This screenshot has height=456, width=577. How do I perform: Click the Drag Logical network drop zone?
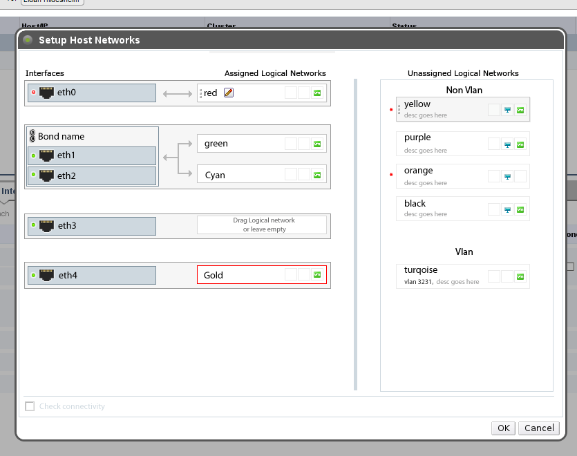[262, 225]
